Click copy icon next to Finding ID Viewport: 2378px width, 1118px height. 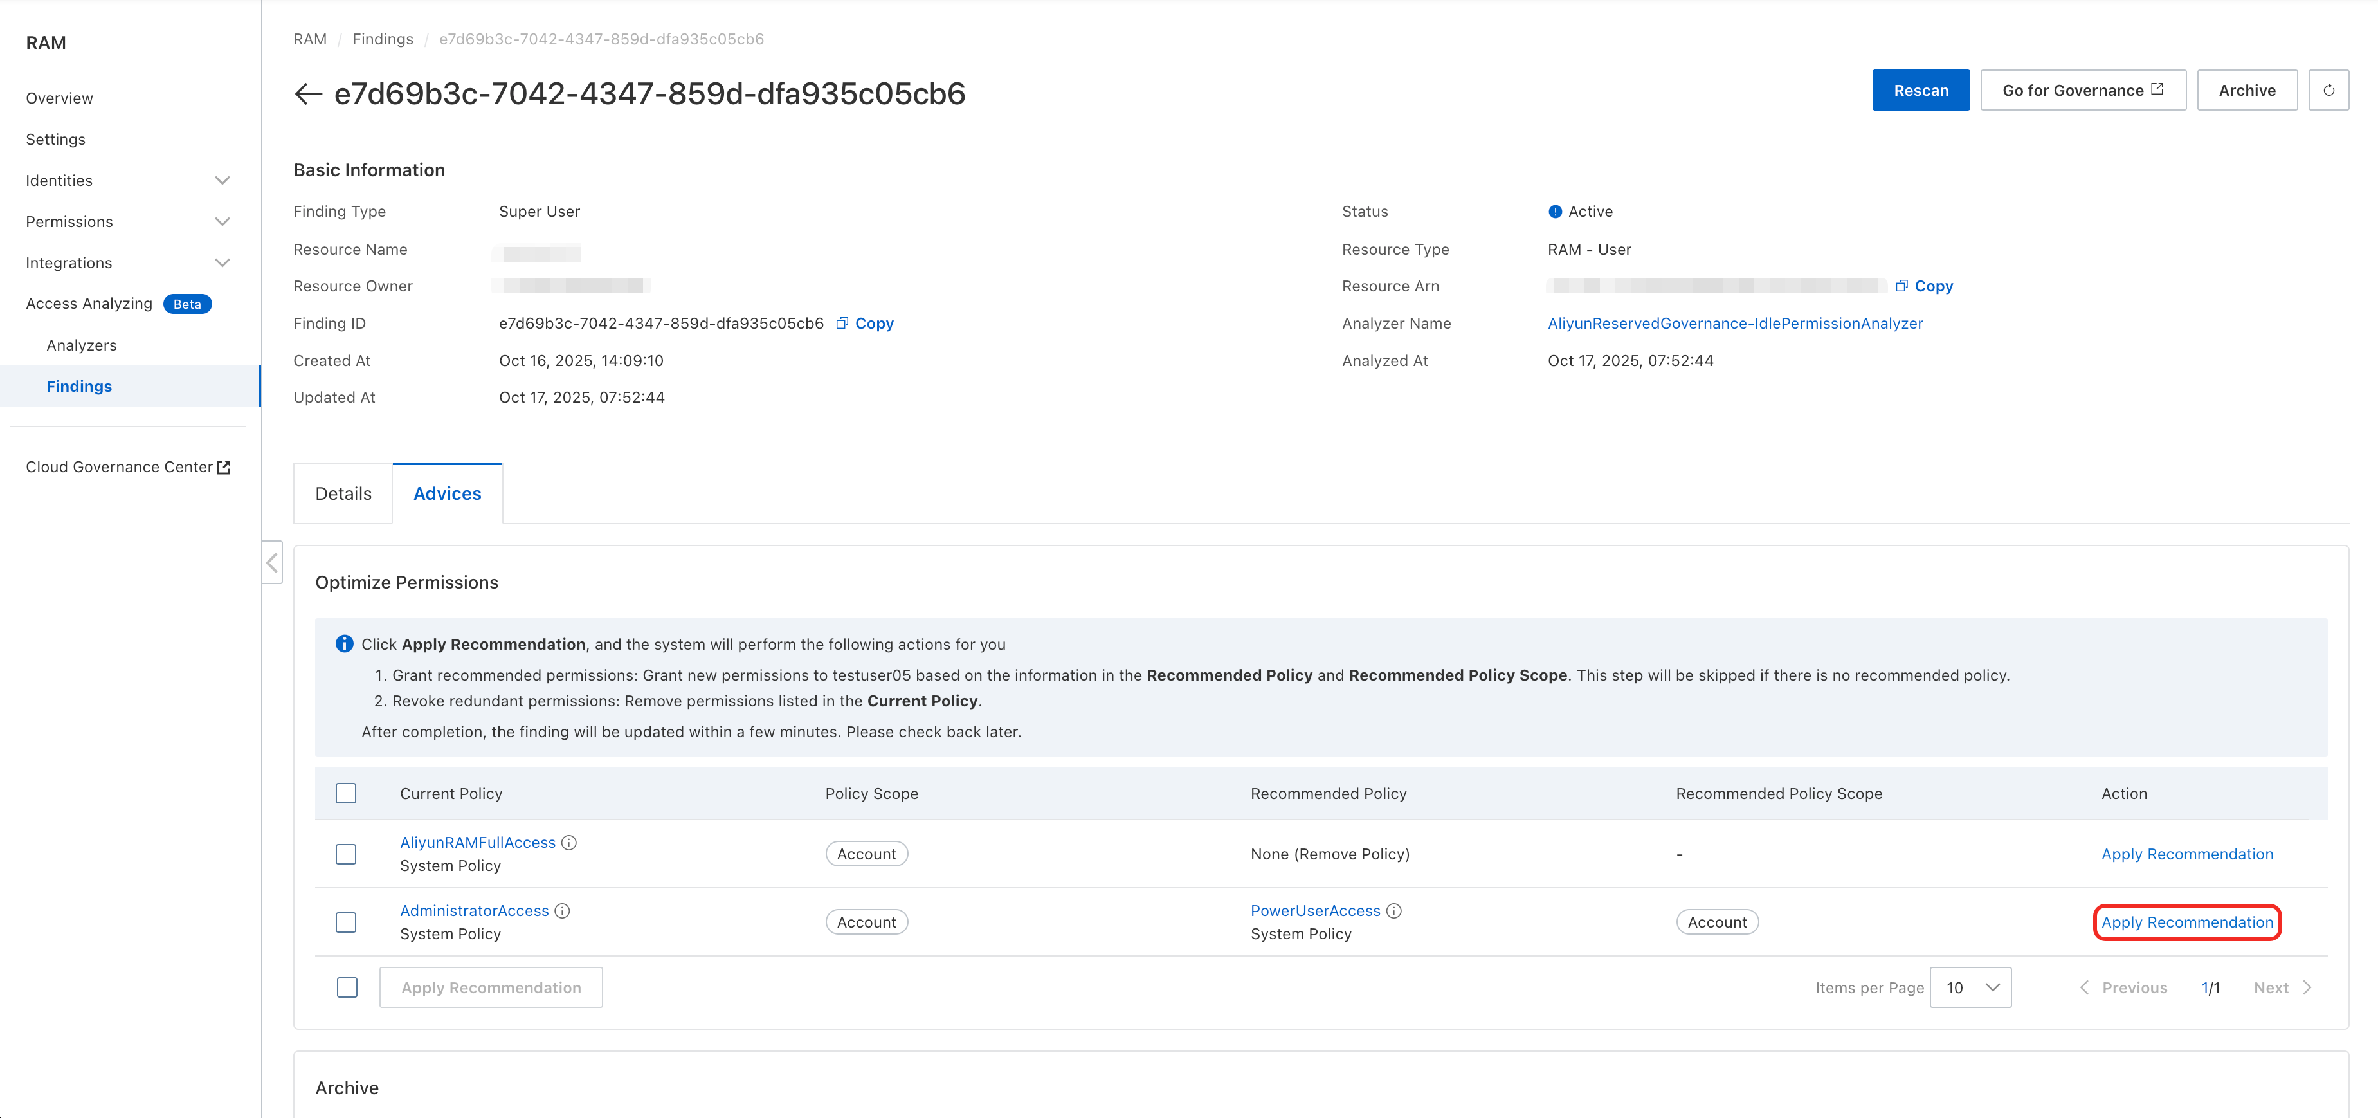(x=842, y=323)
